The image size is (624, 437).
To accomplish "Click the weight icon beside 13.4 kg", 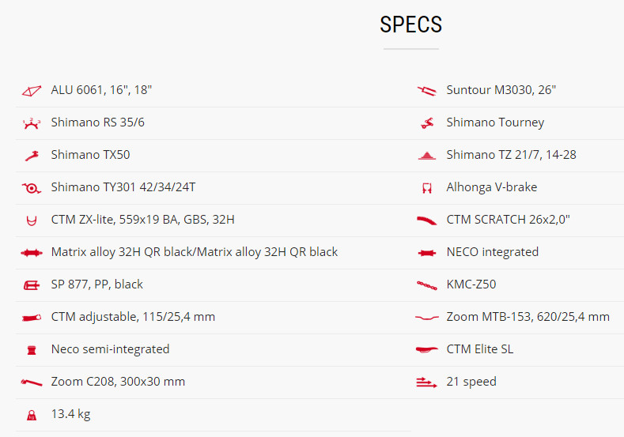I will pyautogui.click(x=32, y=415).
